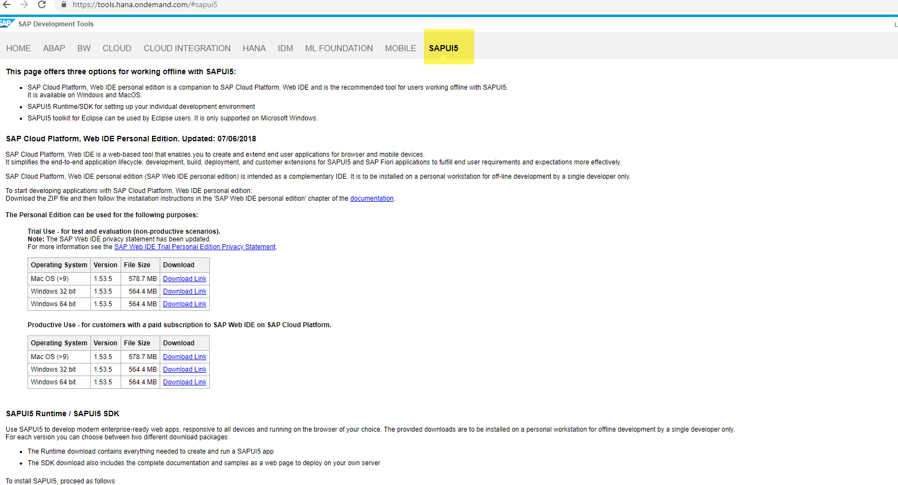Go to the CLOUD tab

coord(117,48)
